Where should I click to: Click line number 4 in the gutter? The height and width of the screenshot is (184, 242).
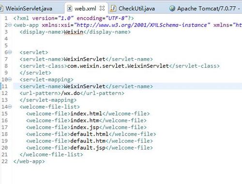(6, 39)
